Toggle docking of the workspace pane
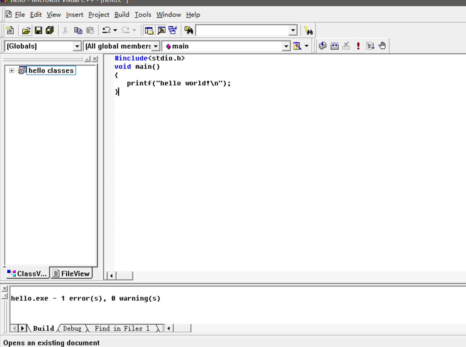 click(x=87, y=59)
